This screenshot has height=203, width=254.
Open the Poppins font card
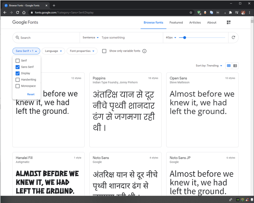pos(125,110)
